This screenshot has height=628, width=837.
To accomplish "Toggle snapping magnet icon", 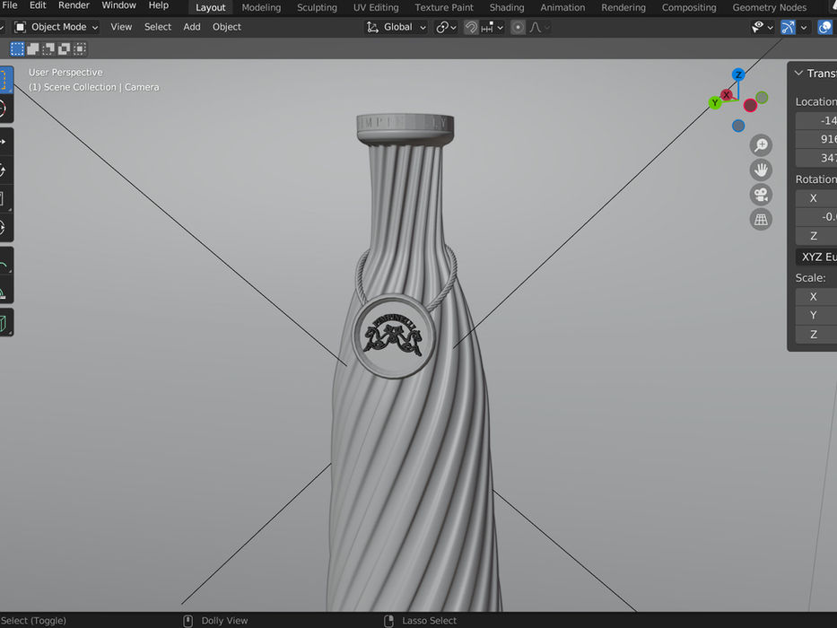I will click(x=471, y=27).
